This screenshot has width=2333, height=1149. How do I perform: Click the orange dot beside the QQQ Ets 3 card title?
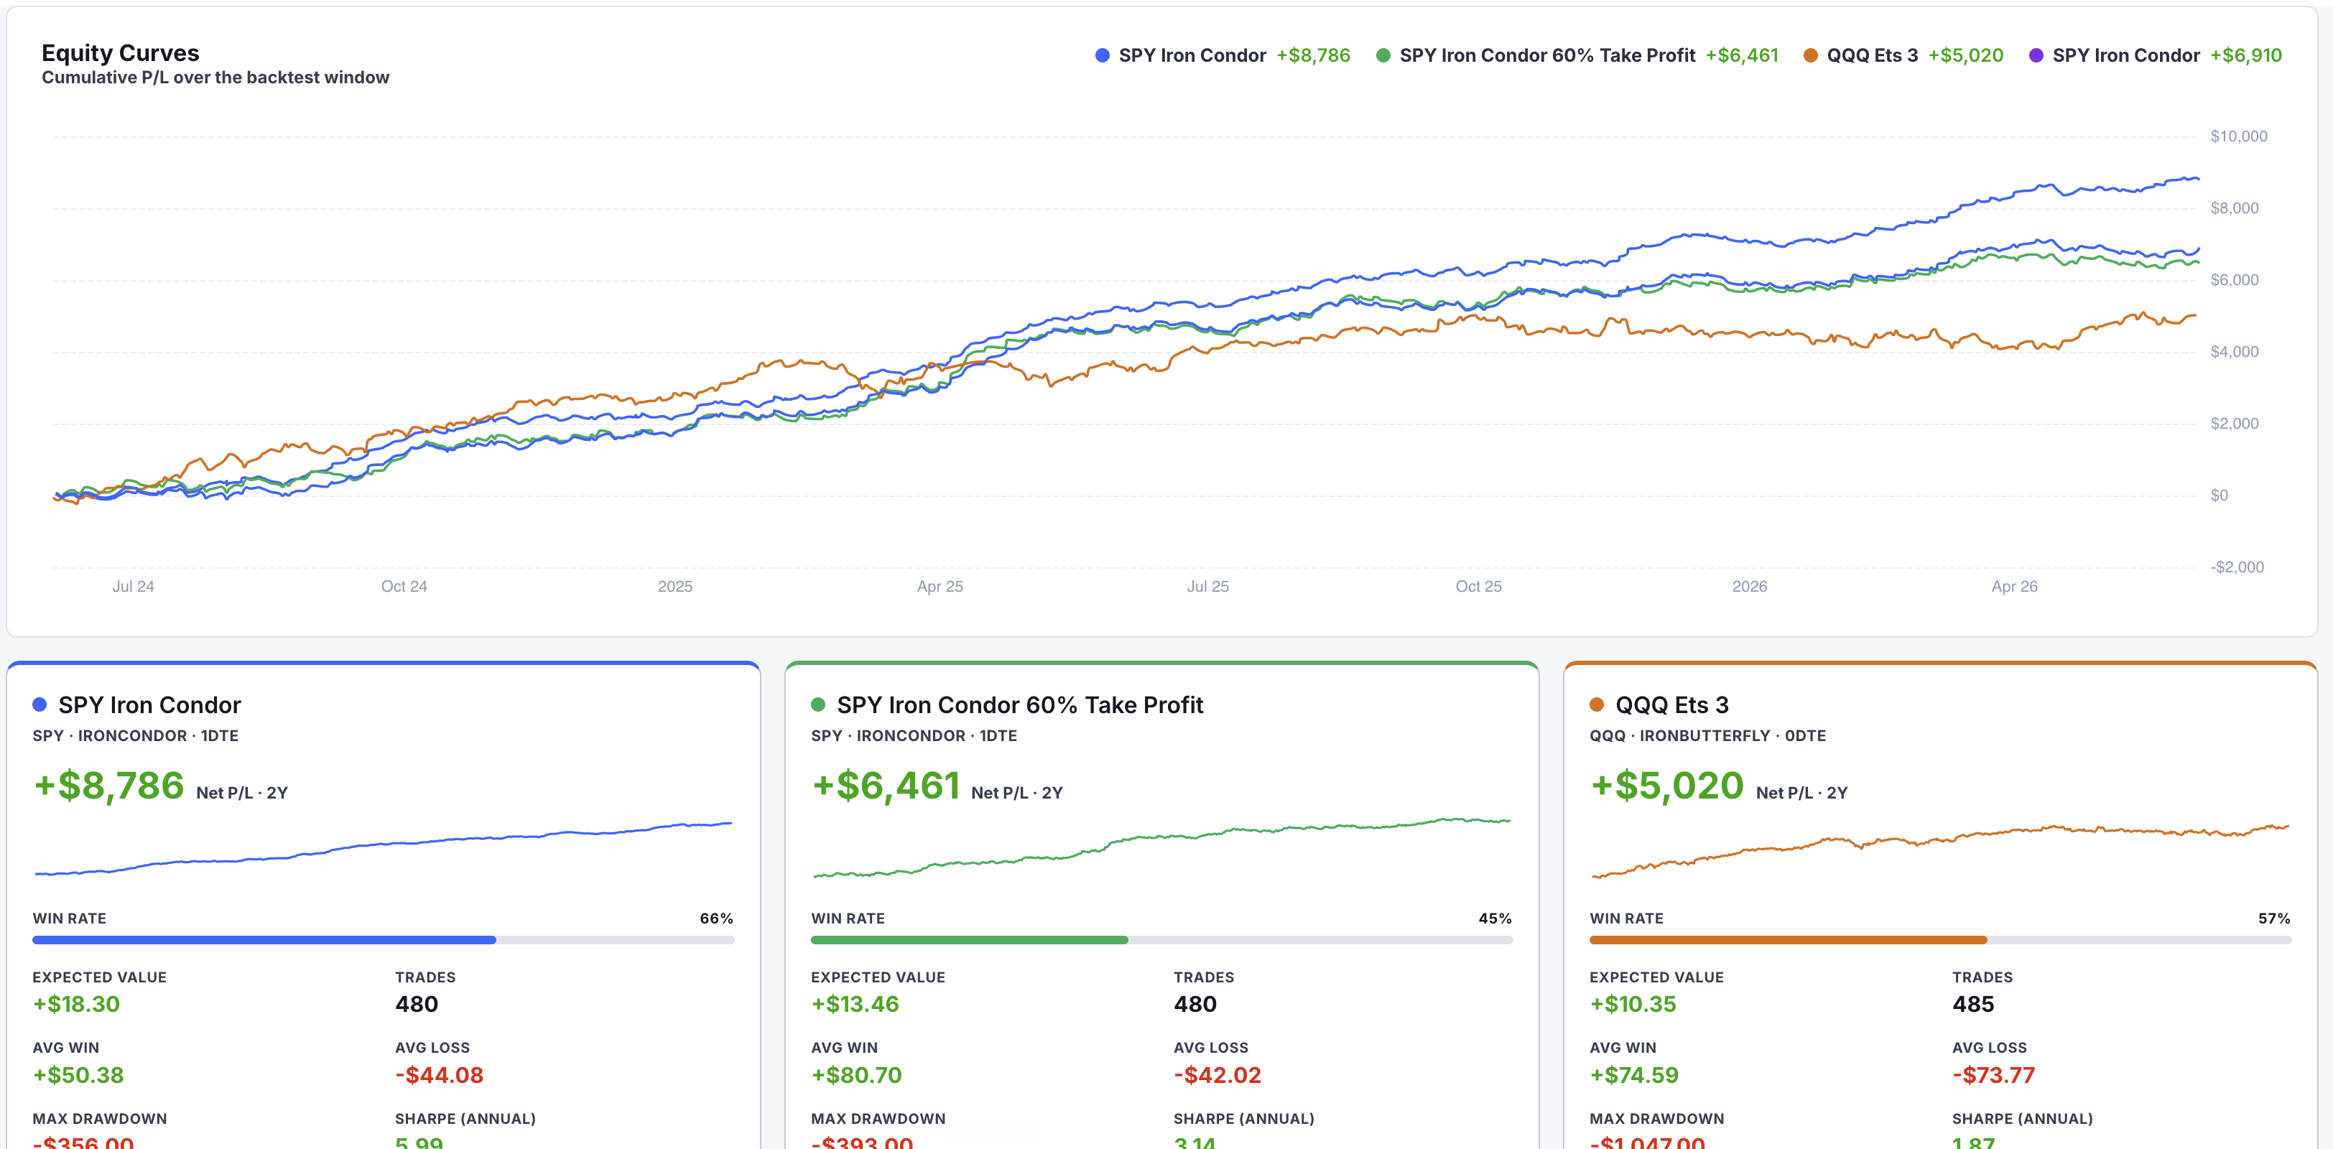click(1597, 704)
